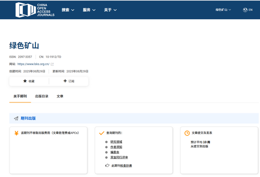Open the 作者须知 link
Screen dimensions: 260x177
[x=116, y=147]
